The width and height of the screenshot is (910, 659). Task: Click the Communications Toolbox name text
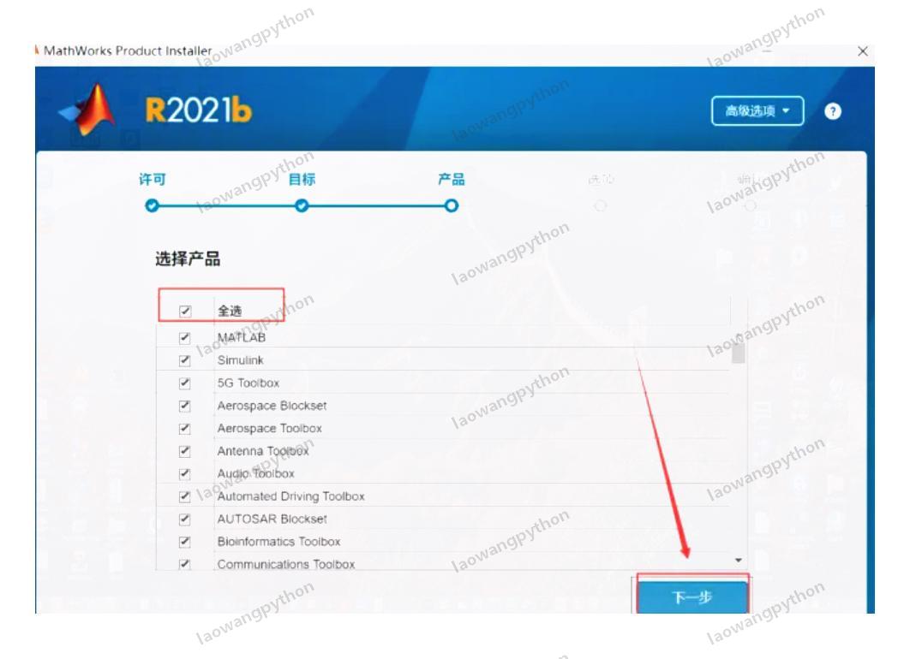(x=285, y=564)
